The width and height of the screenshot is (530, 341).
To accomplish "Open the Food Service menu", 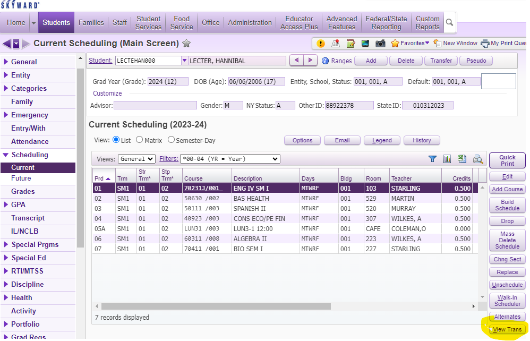I will 182,22.
